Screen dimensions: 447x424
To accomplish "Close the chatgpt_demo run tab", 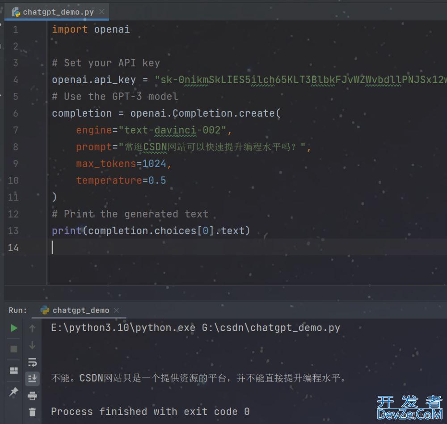I will click(116, 310).
